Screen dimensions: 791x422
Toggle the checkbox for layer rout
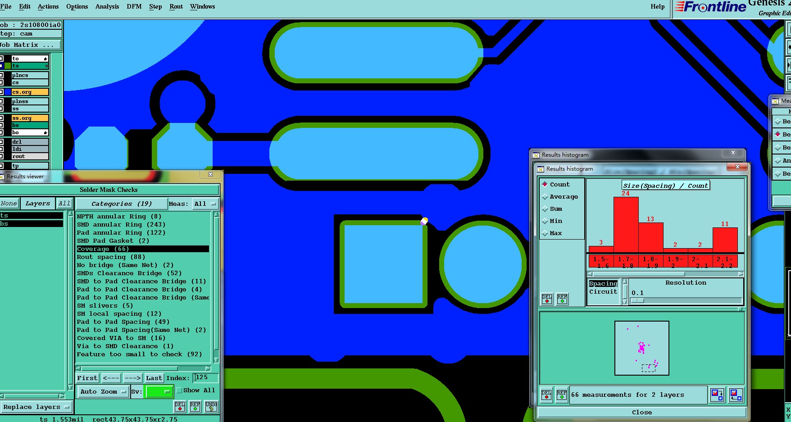pyautogui.click(x=2, y=156)
